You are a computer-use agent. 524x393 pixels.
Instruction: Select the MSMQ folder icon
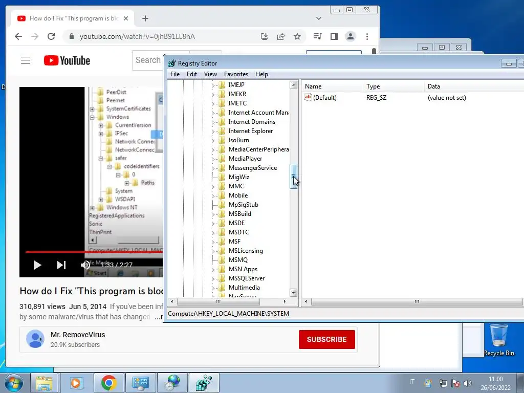222,259
